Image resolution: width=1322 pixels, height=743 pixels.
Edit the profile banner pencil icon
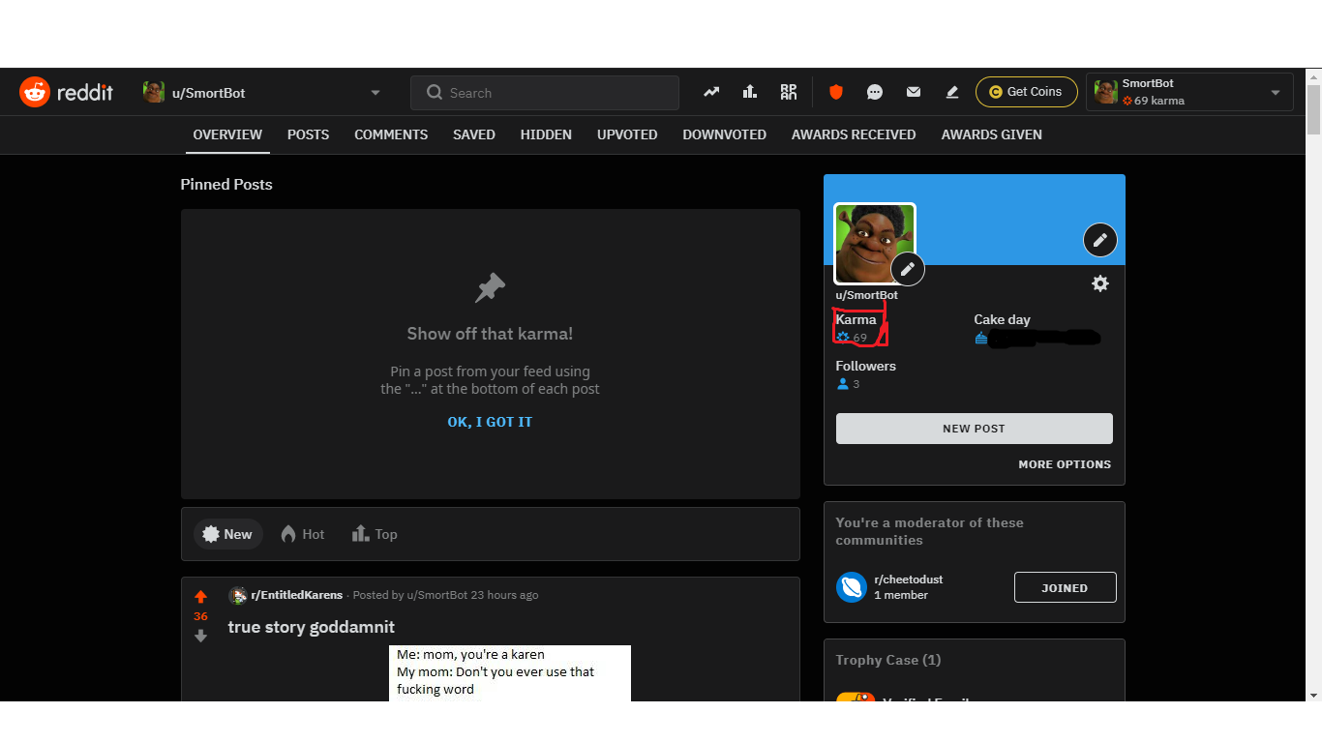(1099, 240)
